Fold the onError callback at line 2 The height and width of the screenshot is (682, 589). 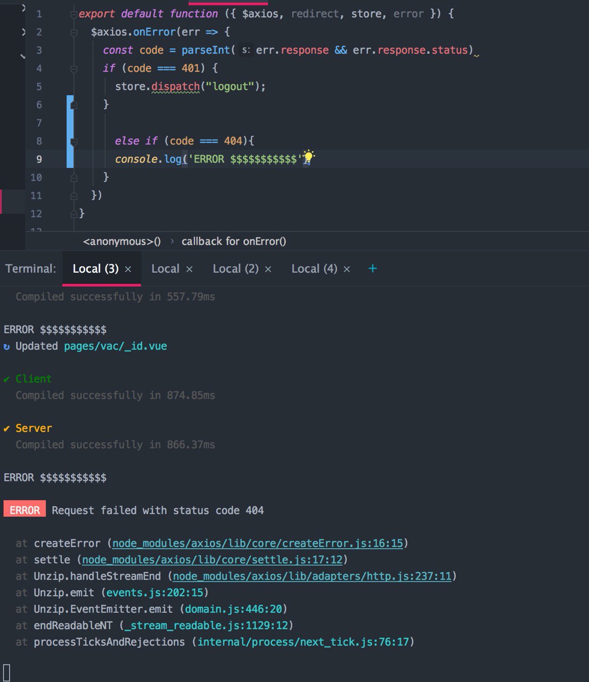click(x=73, y=33)
